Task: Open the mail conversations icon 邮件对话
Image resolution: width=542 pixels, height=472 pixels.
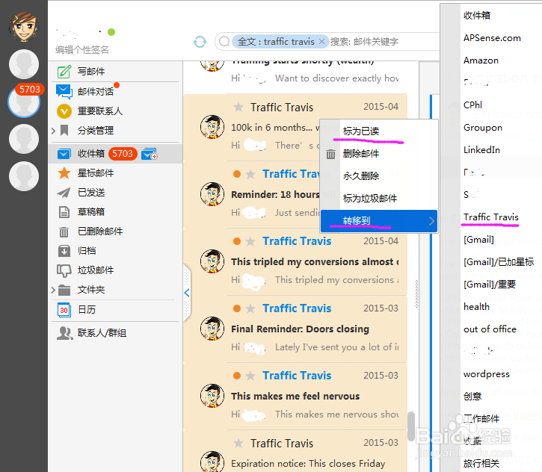Action: [64, 92]
